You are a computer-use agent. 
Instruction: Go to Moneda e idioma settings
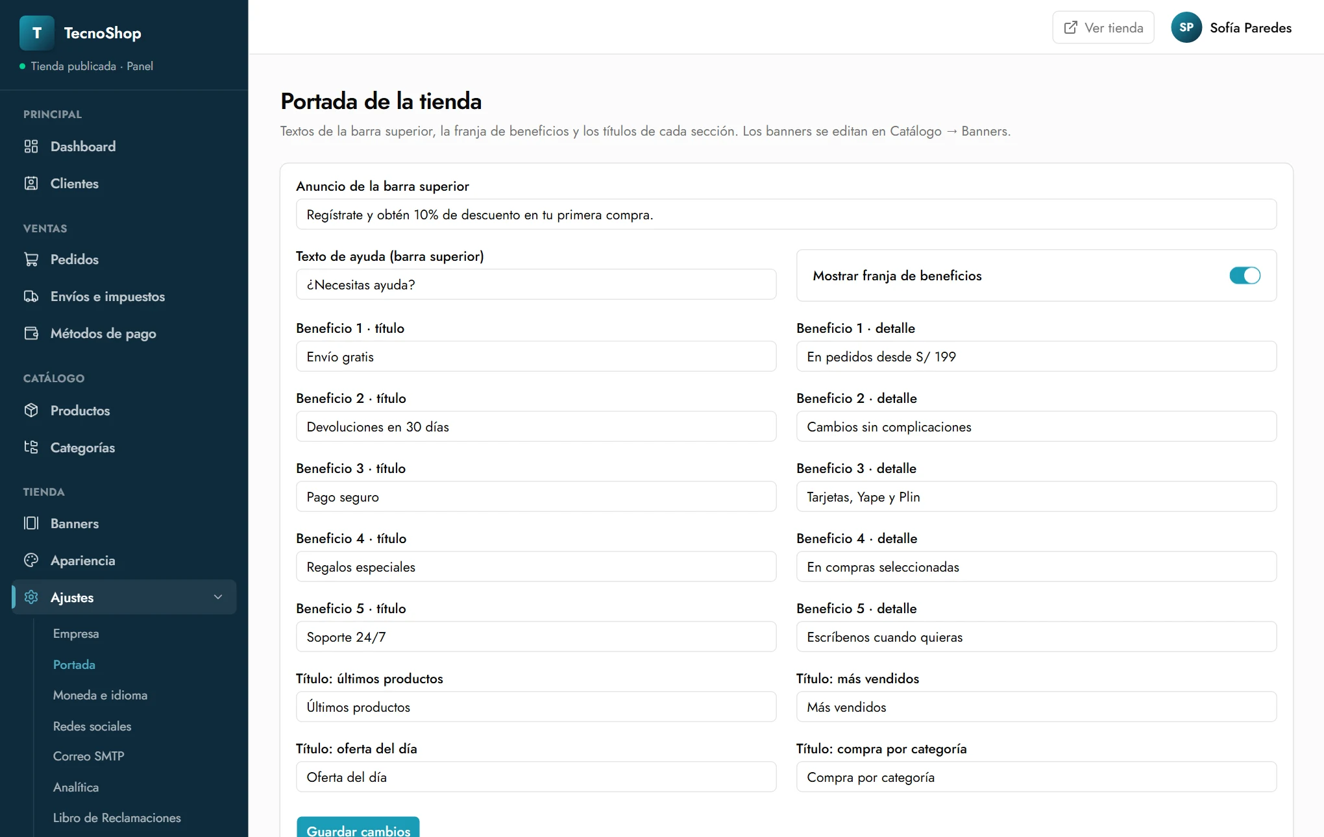pos(100,696)
